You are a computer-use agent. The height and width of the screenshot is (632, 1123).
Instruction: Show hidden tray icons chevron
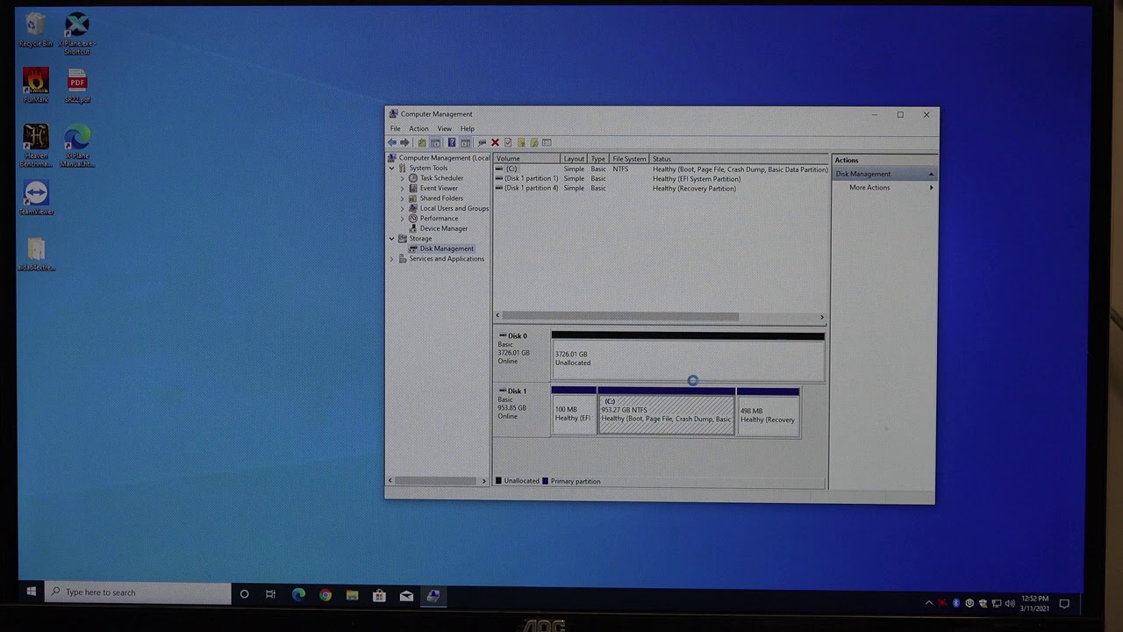[x=929, y=603]
